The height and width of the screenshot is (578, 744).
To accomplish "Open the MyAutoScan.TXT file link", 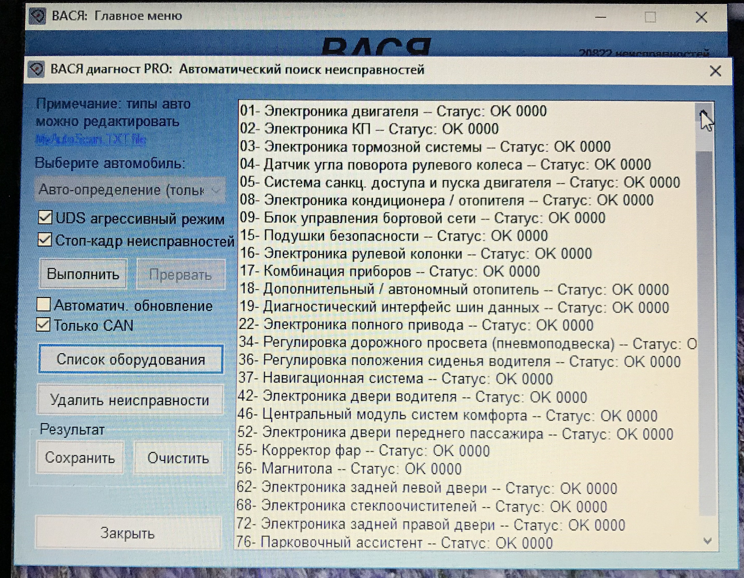I will point(91,139).
